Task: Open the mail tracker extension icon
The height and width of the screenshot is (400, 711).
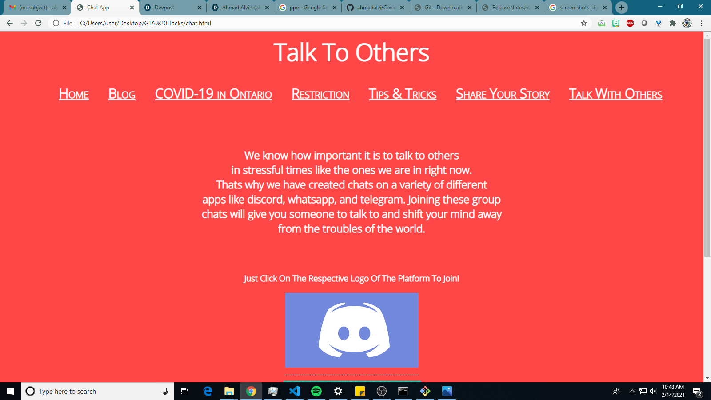Action: pos(602,23)
